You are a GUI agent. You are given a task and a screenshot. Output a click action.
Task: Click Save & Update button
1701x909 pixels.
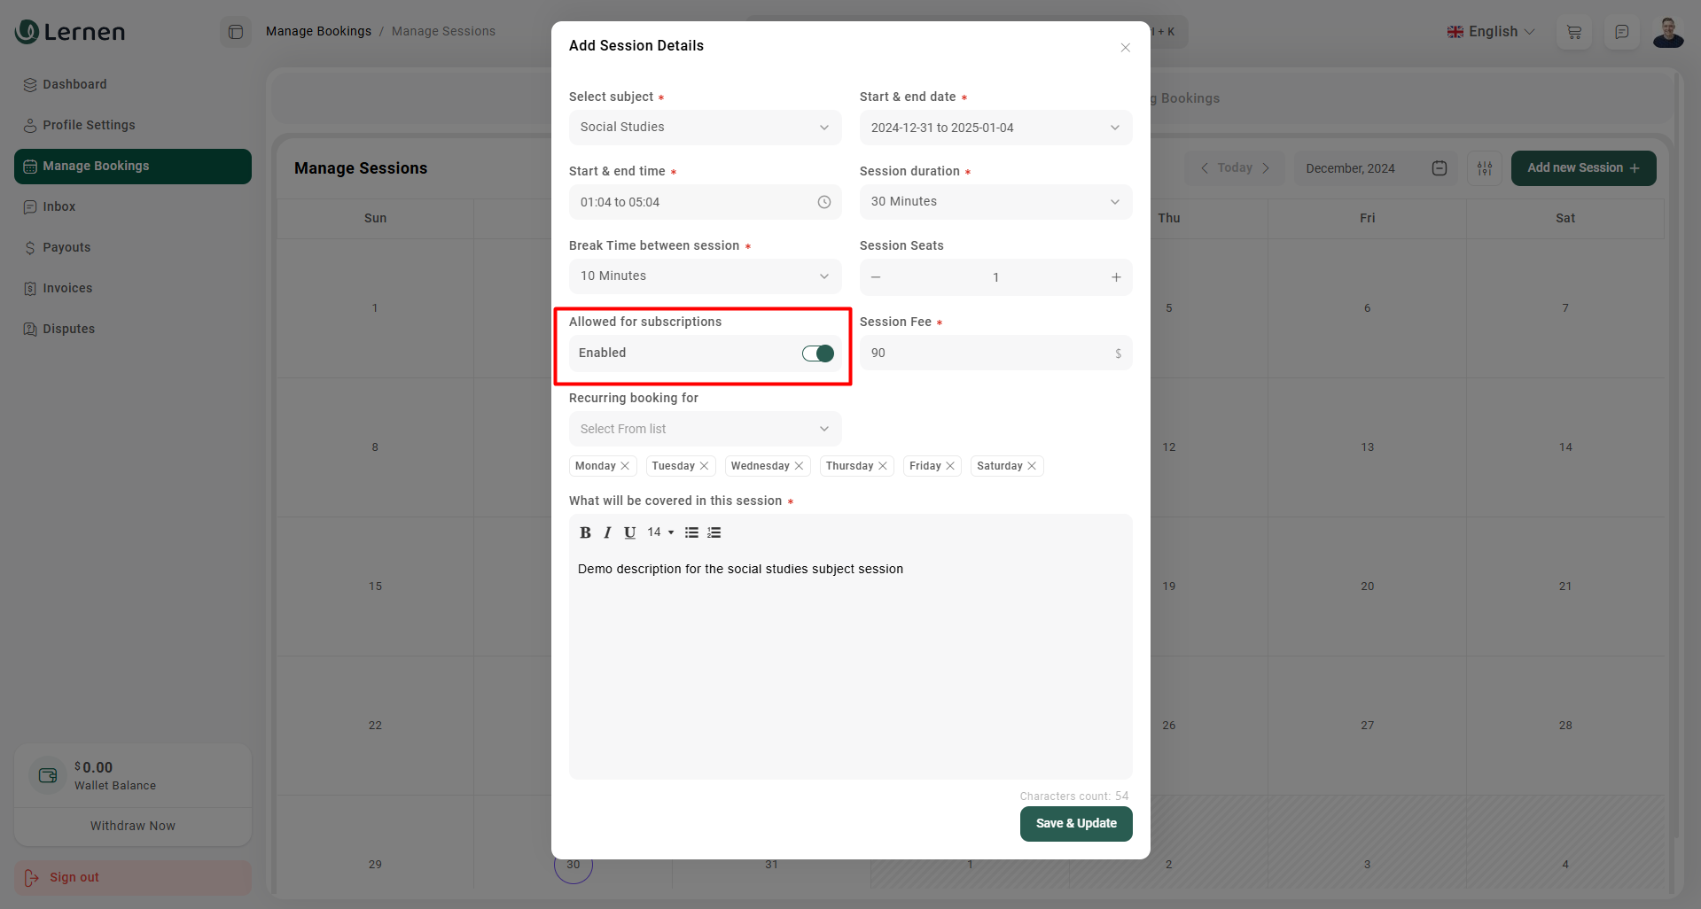[1075, 823]
